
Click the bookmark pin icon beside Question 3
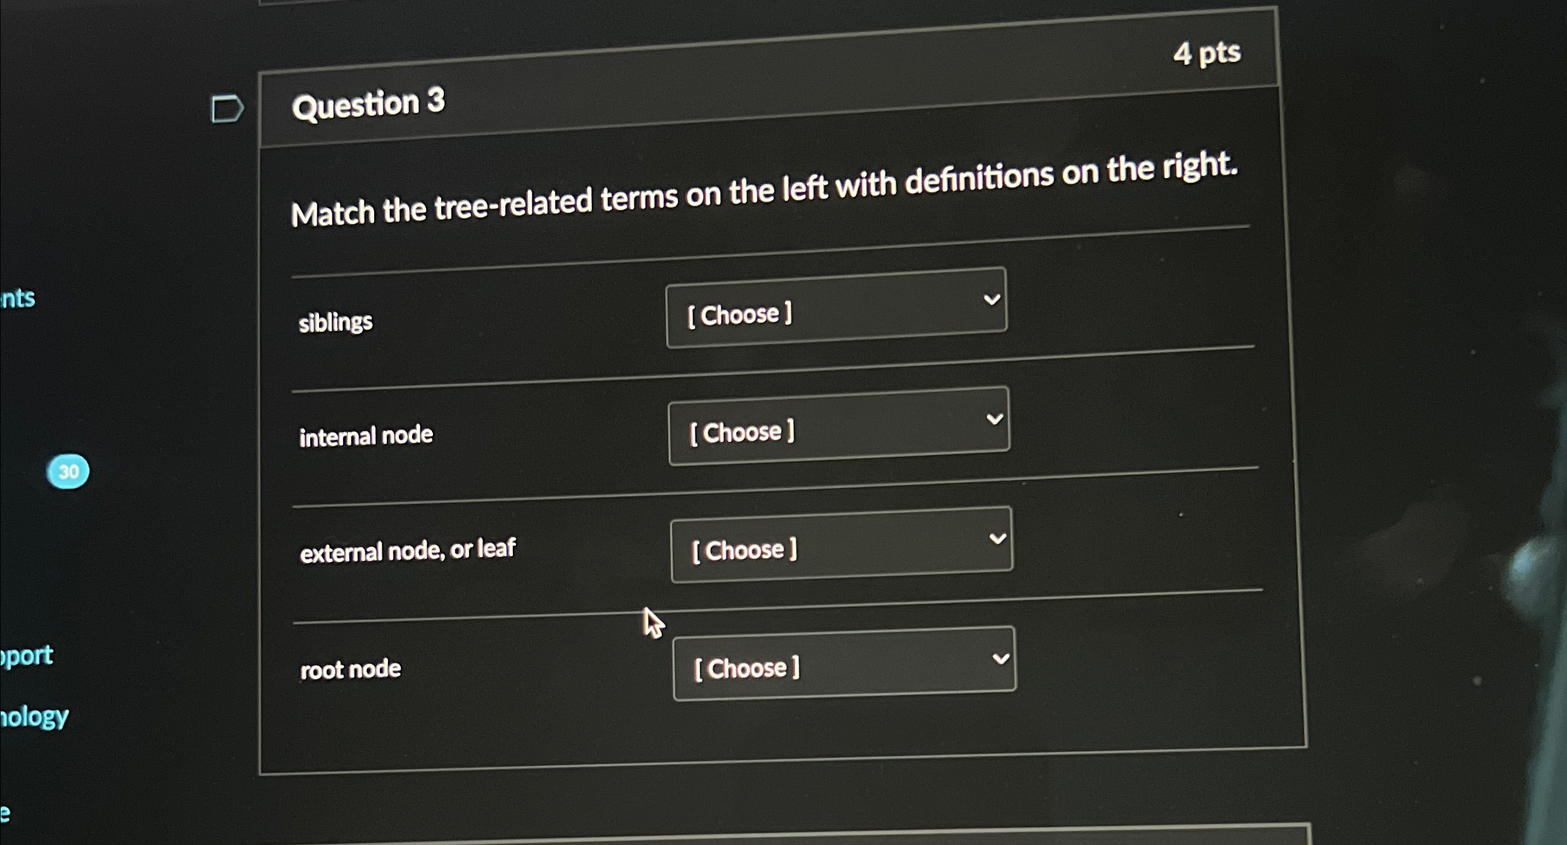pyautogui.click(x=228, y=110)
